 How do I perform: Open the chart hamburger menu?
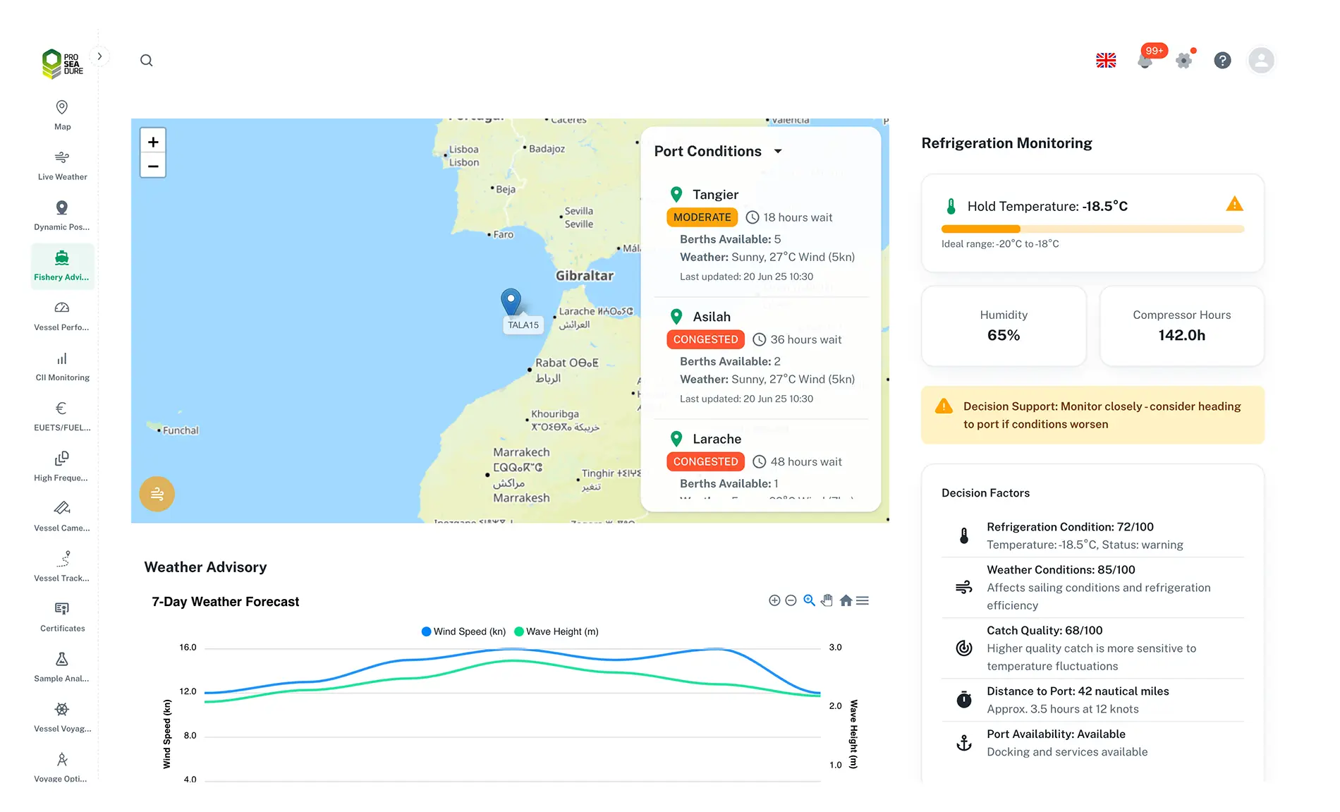863,600
